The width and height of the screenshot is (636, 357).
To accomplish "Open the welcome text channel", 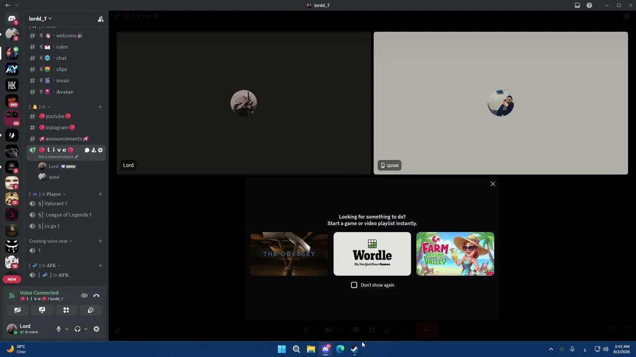I will [66, 36].
